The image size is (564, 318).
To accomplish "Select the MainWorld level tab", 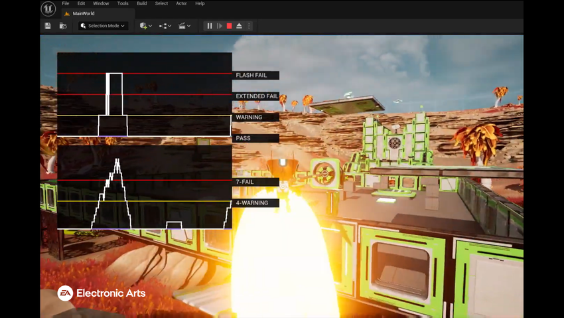I will click(83, 13).
